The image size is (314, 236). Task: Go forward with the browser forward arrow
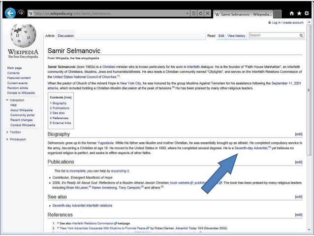coord(21,13)
